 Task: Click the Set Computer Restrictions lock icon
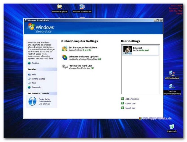[65, 49]
